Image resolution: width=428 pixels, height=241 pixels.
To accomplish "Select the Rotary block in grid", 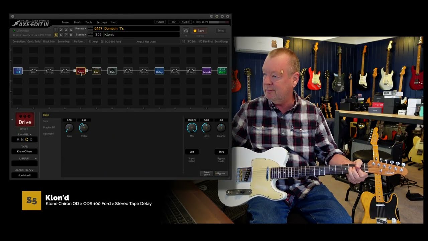I will point(191,71).
